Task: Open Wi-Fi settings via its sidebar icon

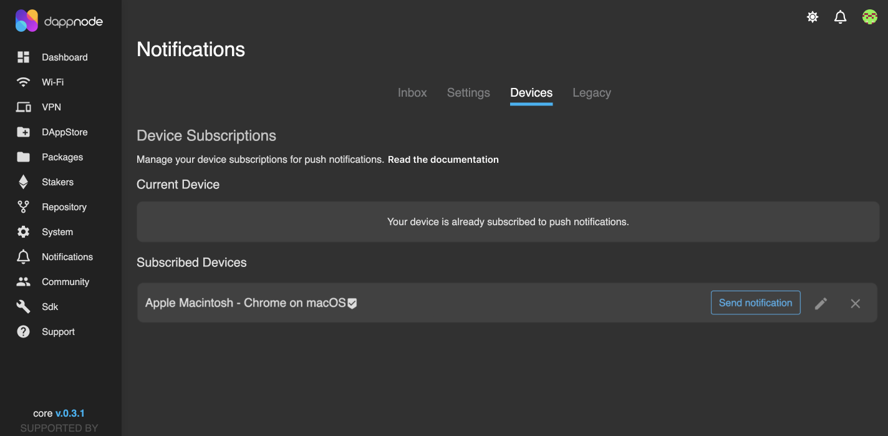Action: tap(23, 82)
